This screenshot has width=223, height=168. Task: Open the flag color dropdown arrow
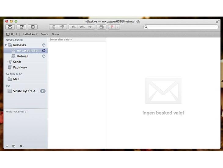117,27
